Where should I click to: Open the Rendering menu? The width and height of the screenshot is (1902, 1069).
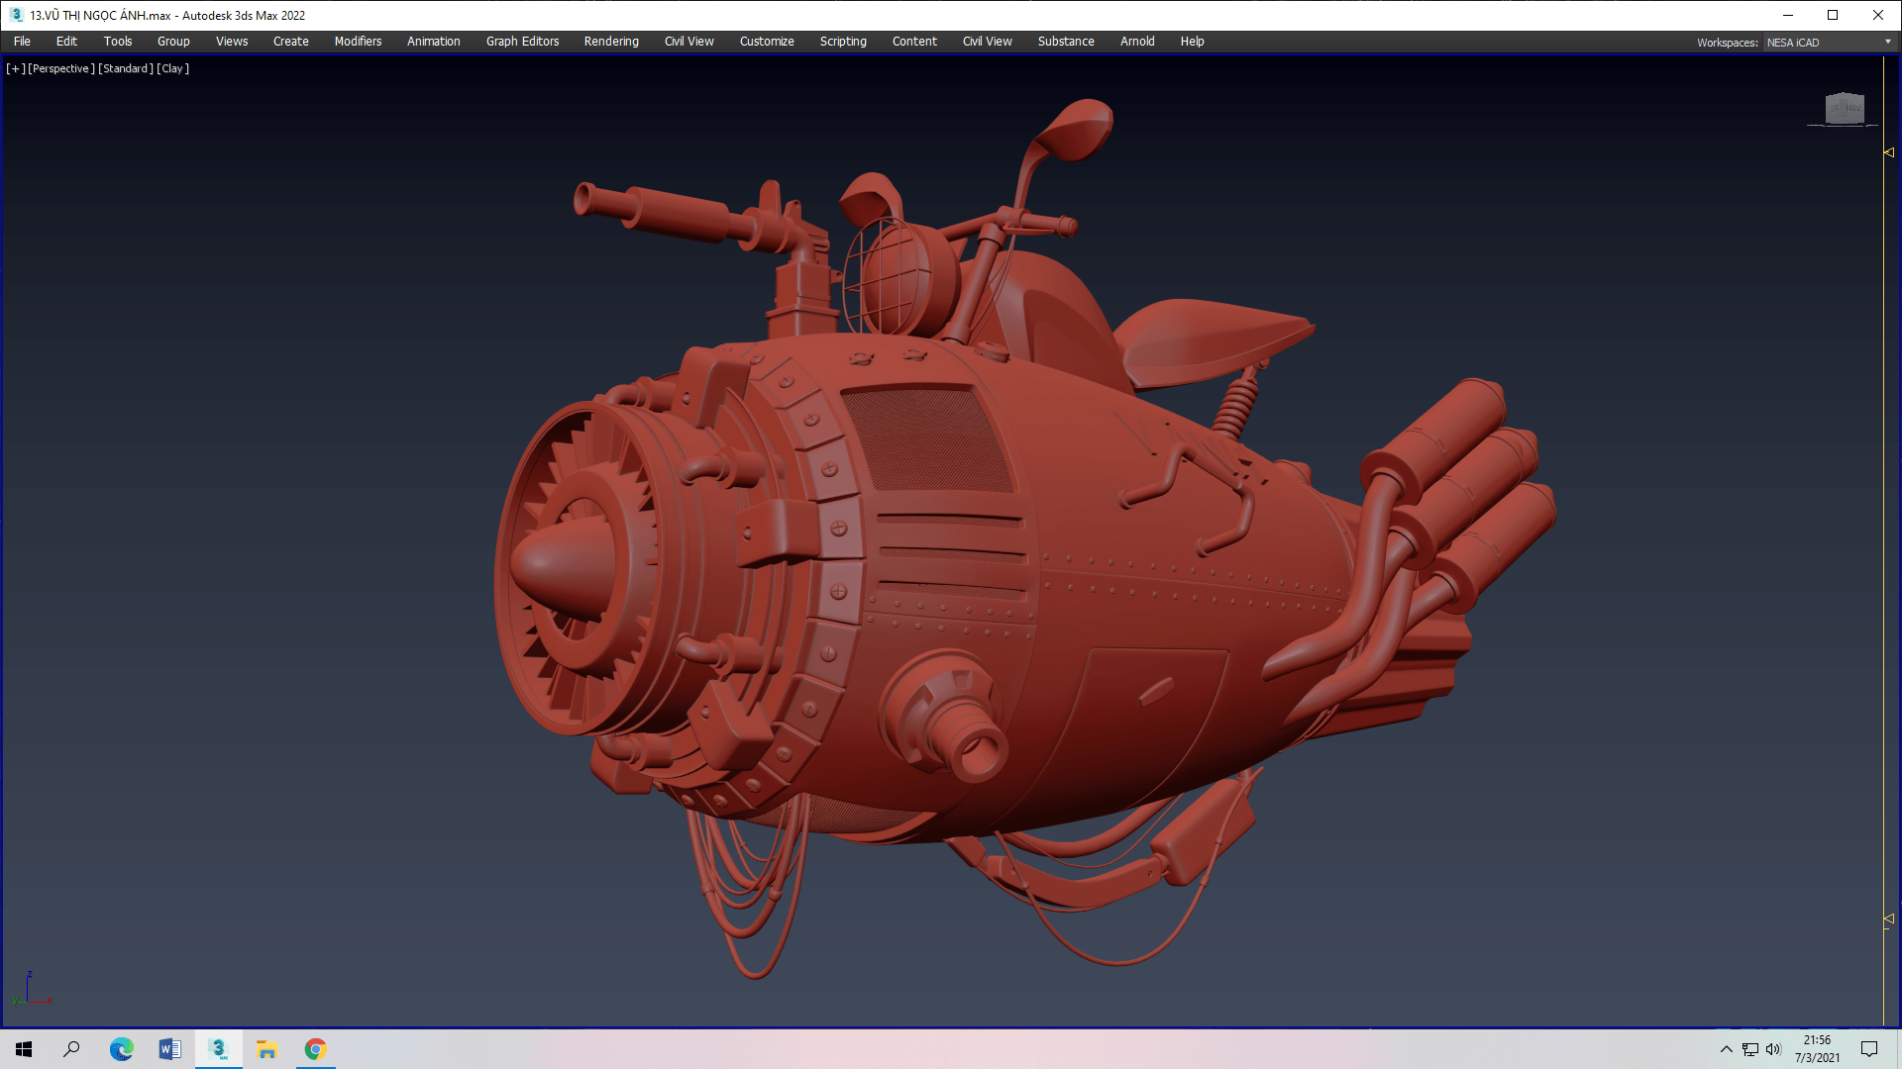pyautogui.click(x=611, y=42)
